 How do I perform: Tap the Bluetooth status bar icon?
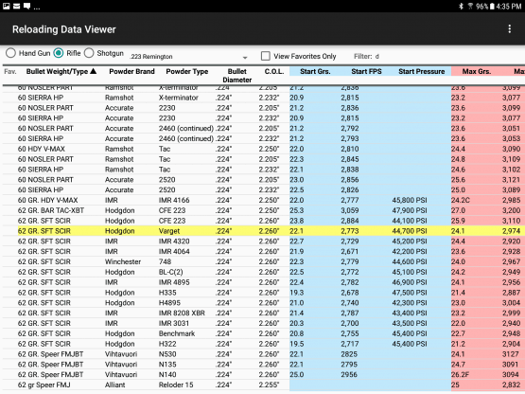[x=461, y=6]
